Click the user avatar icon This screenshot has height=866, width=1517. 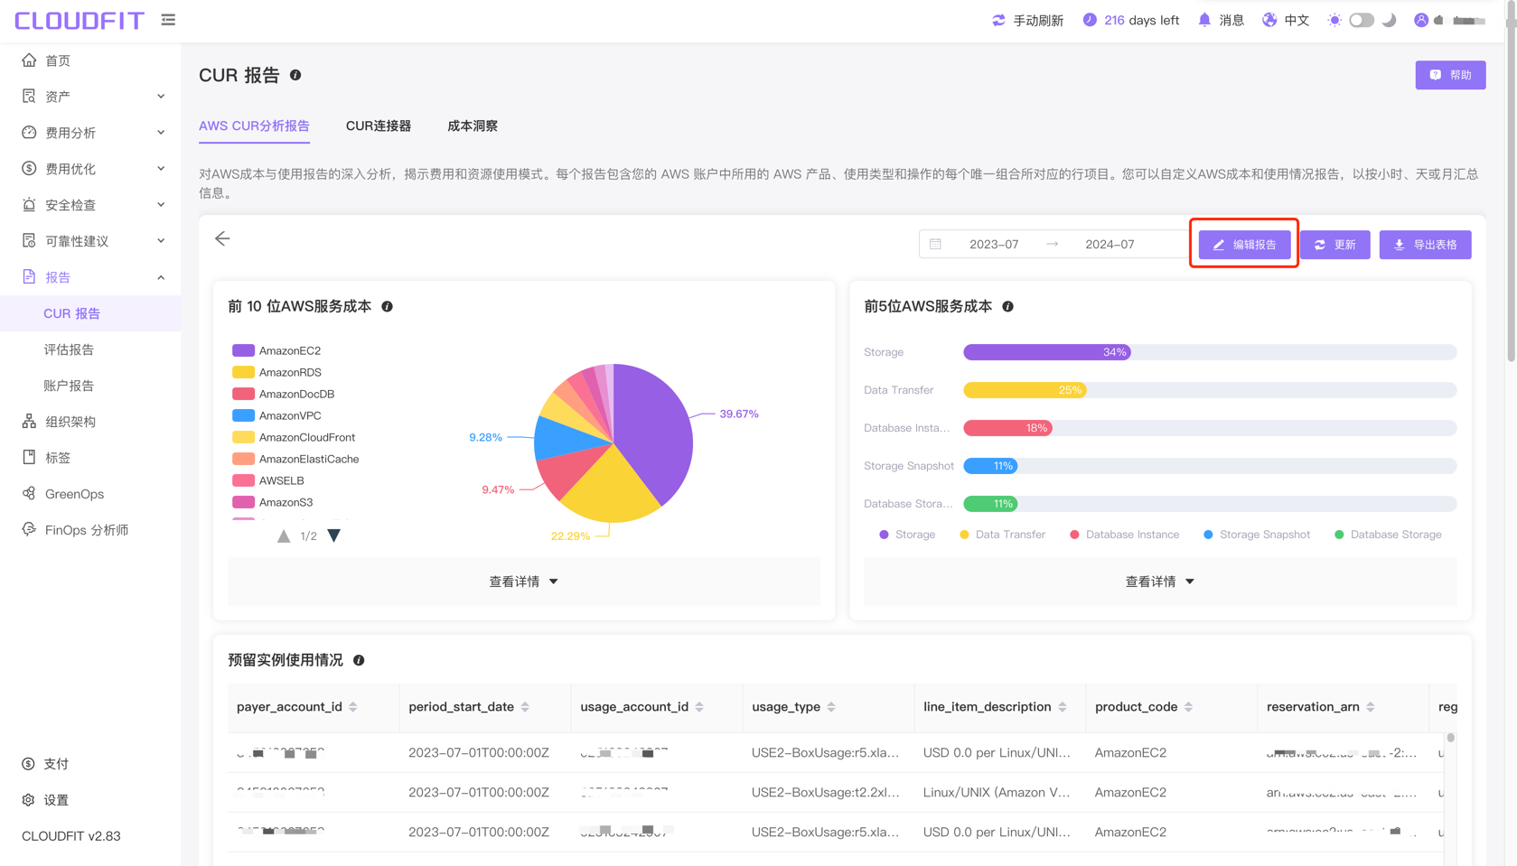tap(1421, 20)
